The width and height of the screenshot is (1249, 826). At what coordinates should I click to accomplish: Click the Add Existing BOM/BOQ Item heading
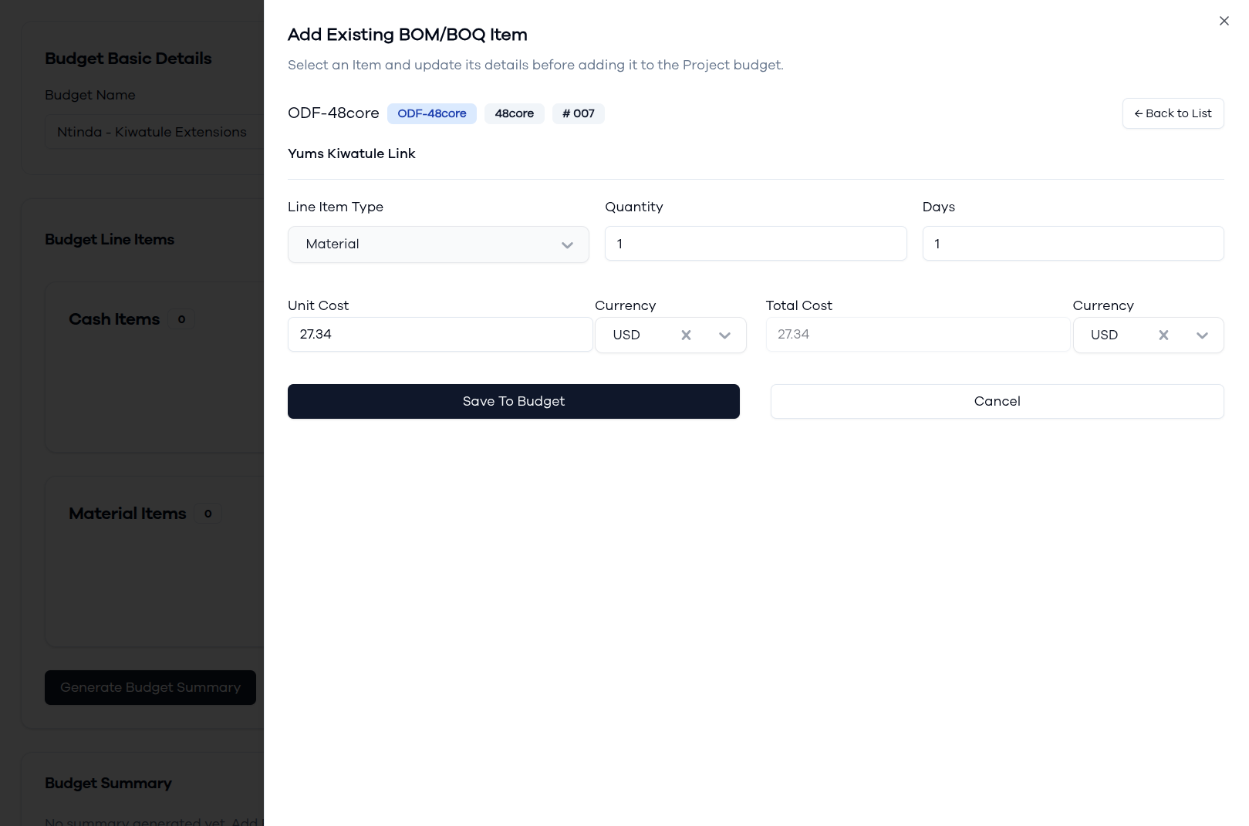tap(407, 35)
